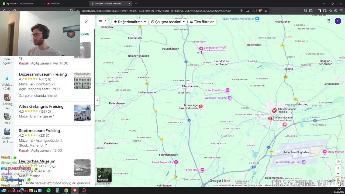Open the Walde... 42 dk. walking route shortcut

(7, 82)
